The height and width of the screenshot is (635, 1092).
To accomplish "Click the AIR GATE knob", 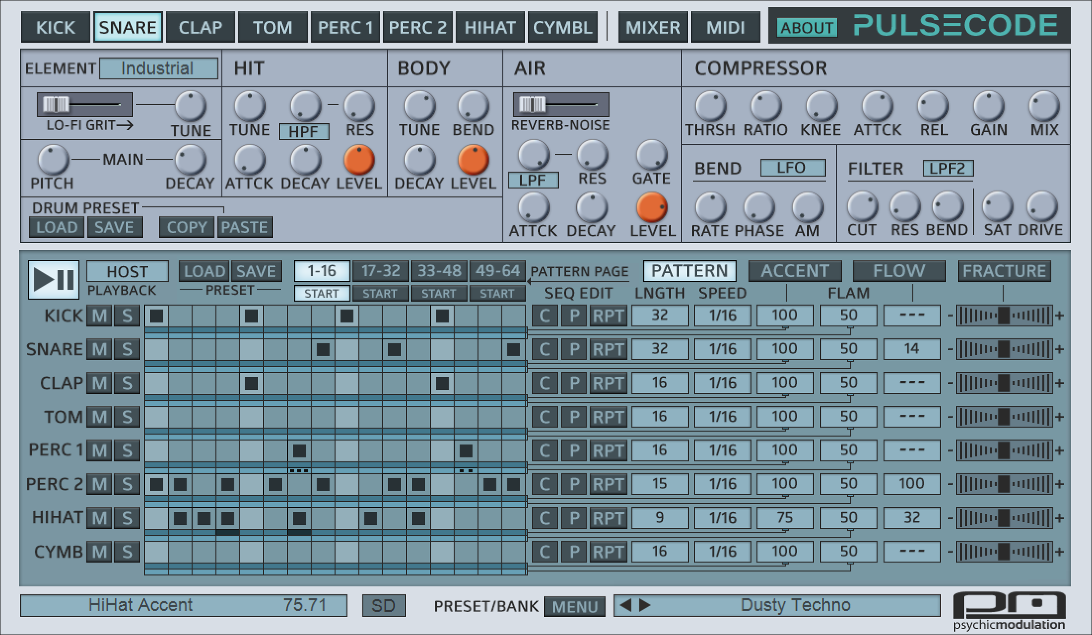I will (652, 155).
